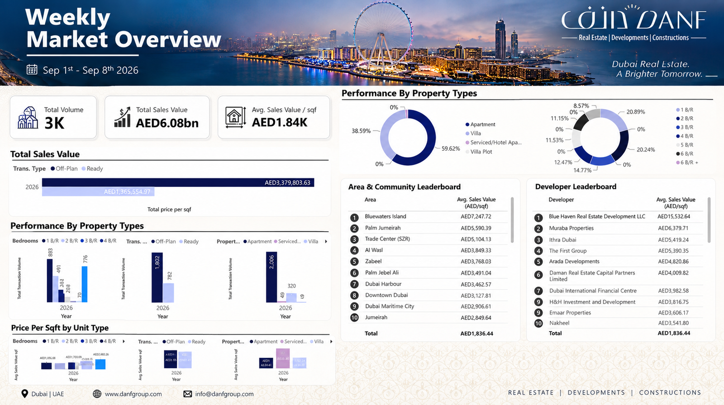
Task: Click the envelope icon beside the email address
Action: tap(187, 394)
